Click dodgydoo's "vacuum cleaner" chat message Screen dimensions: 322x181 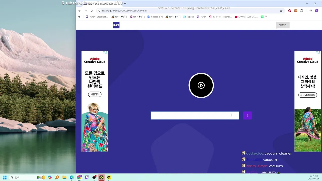[278, 153]
